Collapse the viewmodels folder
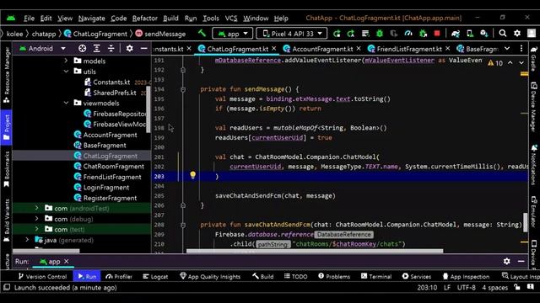This screenshot has height=303, width=540. point(66,103)
